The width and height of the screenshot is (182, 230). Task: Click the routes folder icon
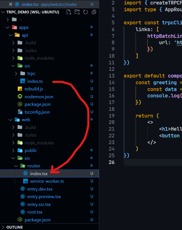click(23, 166)
